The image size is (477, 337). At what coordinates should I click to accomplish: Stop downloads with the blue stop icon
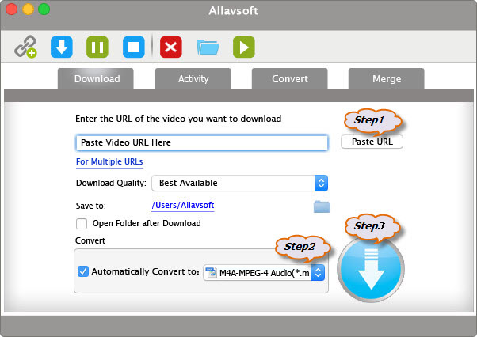pyautogui.click(x=134, y=47)
